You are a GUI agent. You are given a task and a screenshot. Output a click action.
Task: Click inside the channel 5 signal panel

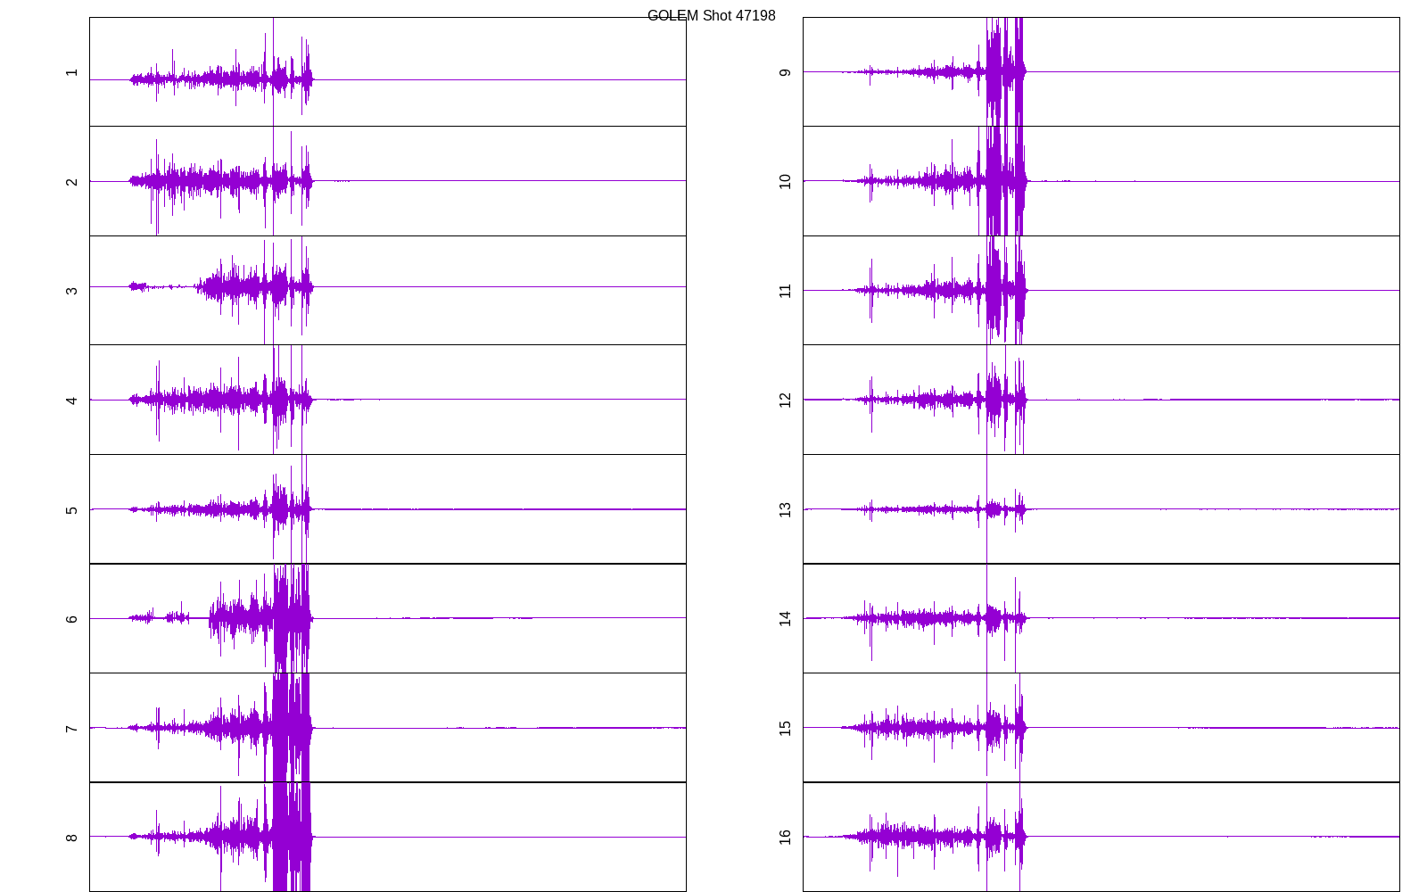(388, 509)
